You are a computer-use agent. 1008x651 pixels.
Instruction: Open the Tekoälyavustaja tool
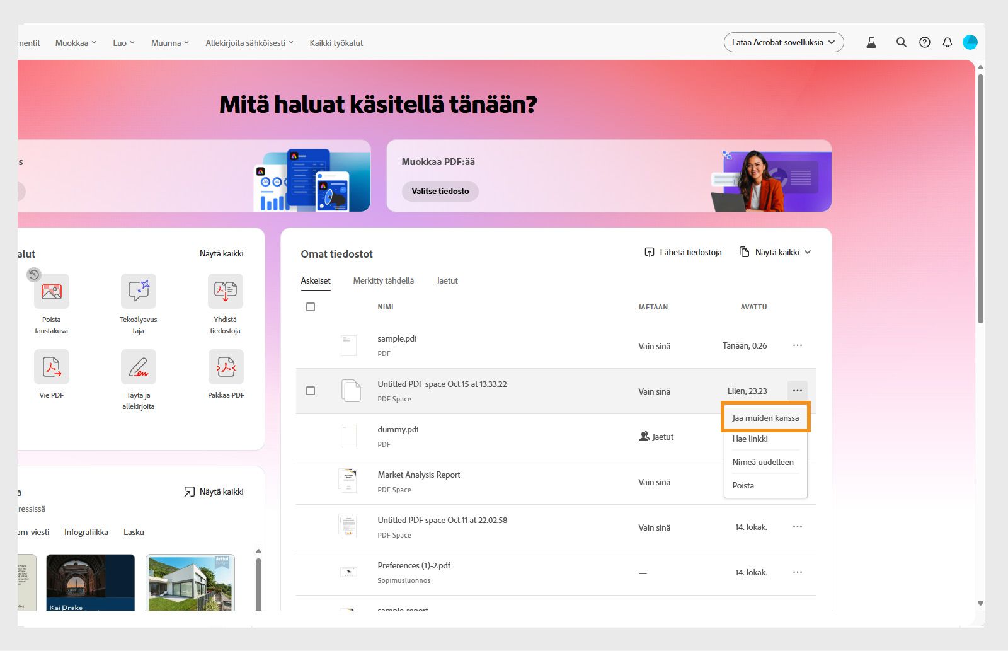pos(139,291)
